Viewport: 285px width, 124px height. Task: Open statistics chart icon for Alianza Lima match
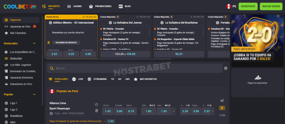click(222, 100)
